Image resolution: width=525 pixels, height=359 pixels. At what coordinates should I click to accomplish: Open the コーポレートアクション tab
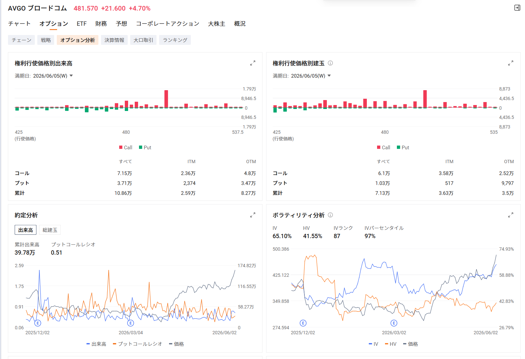click(168, 24)
